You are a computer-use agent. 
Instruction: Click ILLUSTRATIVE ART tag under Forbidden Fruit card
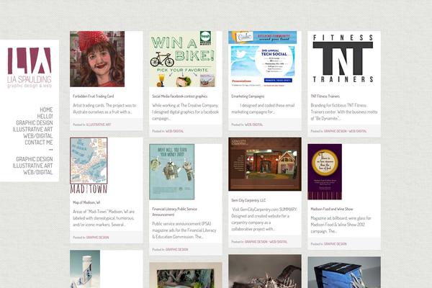pos(99,125)
